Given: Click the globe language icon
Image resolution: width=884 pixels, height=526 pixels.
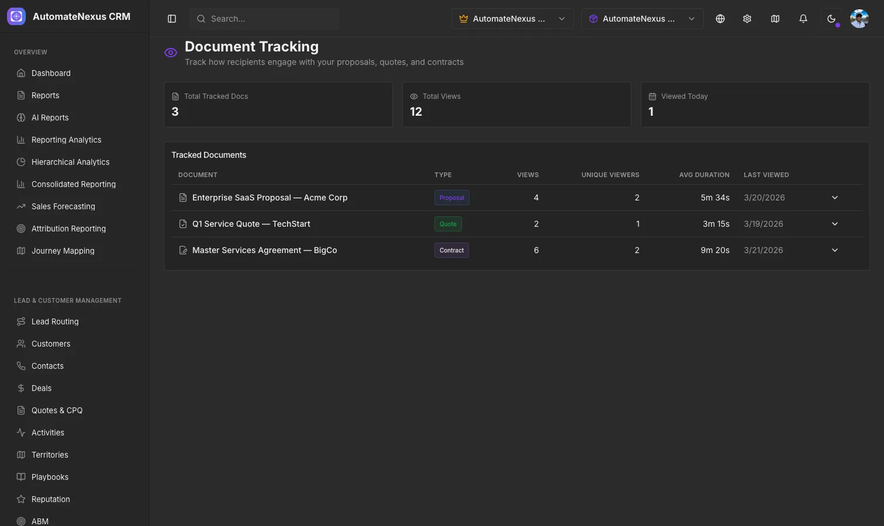Looking at the screenshot, I should [720, 19].
